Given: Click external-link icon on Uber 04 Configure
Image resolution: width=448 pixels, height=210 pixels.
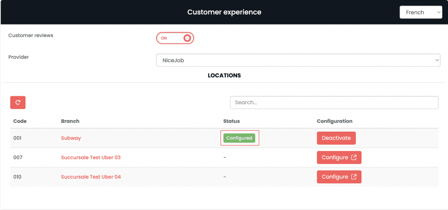Looking at the screenshot, I should point(353,177).
